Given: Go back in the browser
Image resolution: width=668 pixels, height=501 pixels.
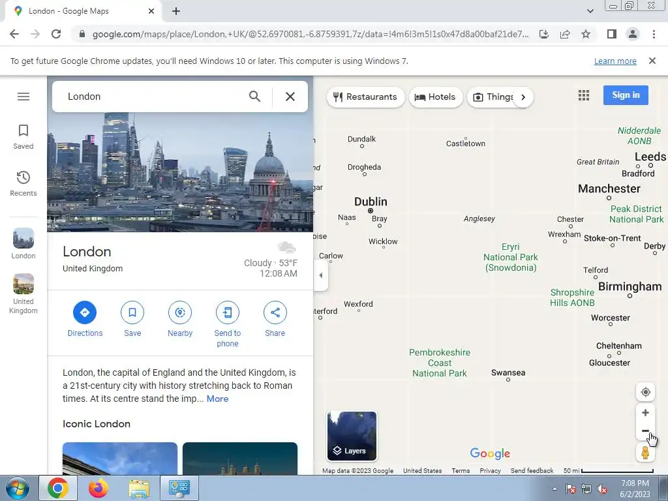Looking at the screenshot, I should pyautogui.click(x=14, y=34).
